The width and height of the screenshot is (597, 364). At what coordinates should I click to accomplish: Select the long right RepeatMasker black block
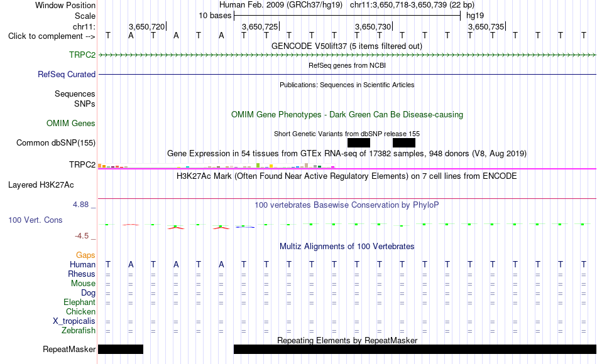coord(415,349)
